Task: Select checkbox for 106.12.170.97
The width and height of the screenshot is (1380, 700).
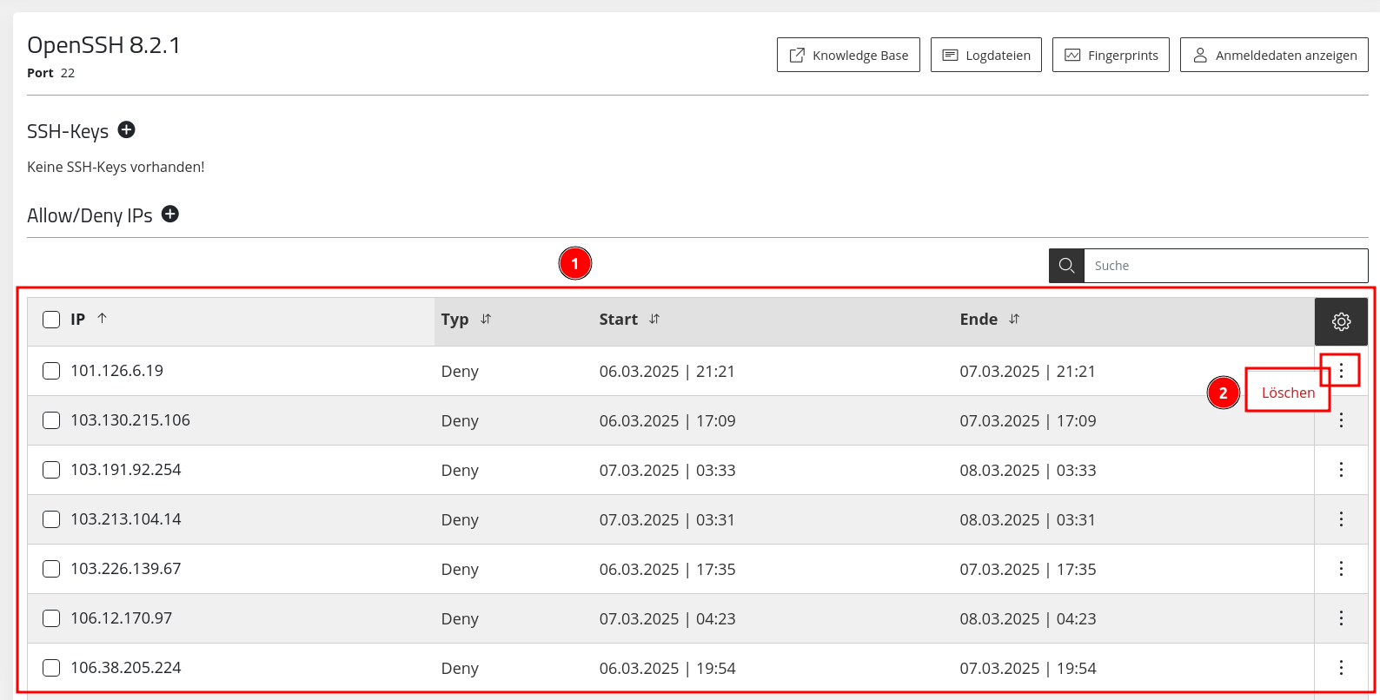Action: (51, 618)
